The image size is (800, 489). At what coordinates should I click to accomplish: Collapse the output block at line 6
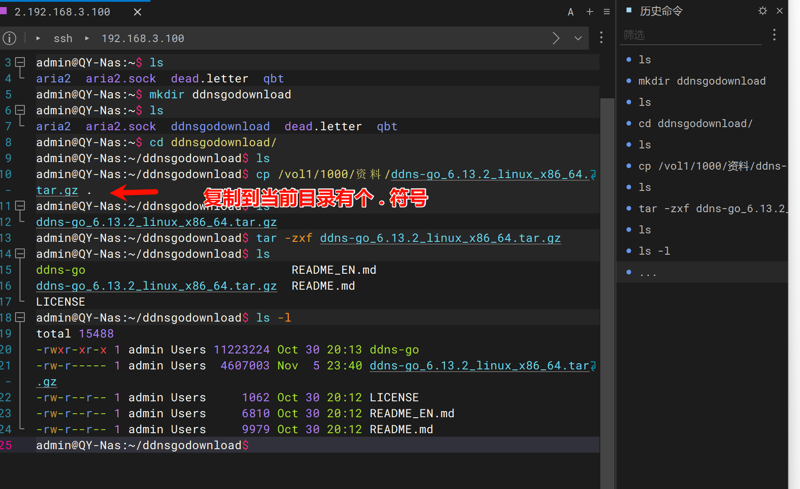[20, 110]
